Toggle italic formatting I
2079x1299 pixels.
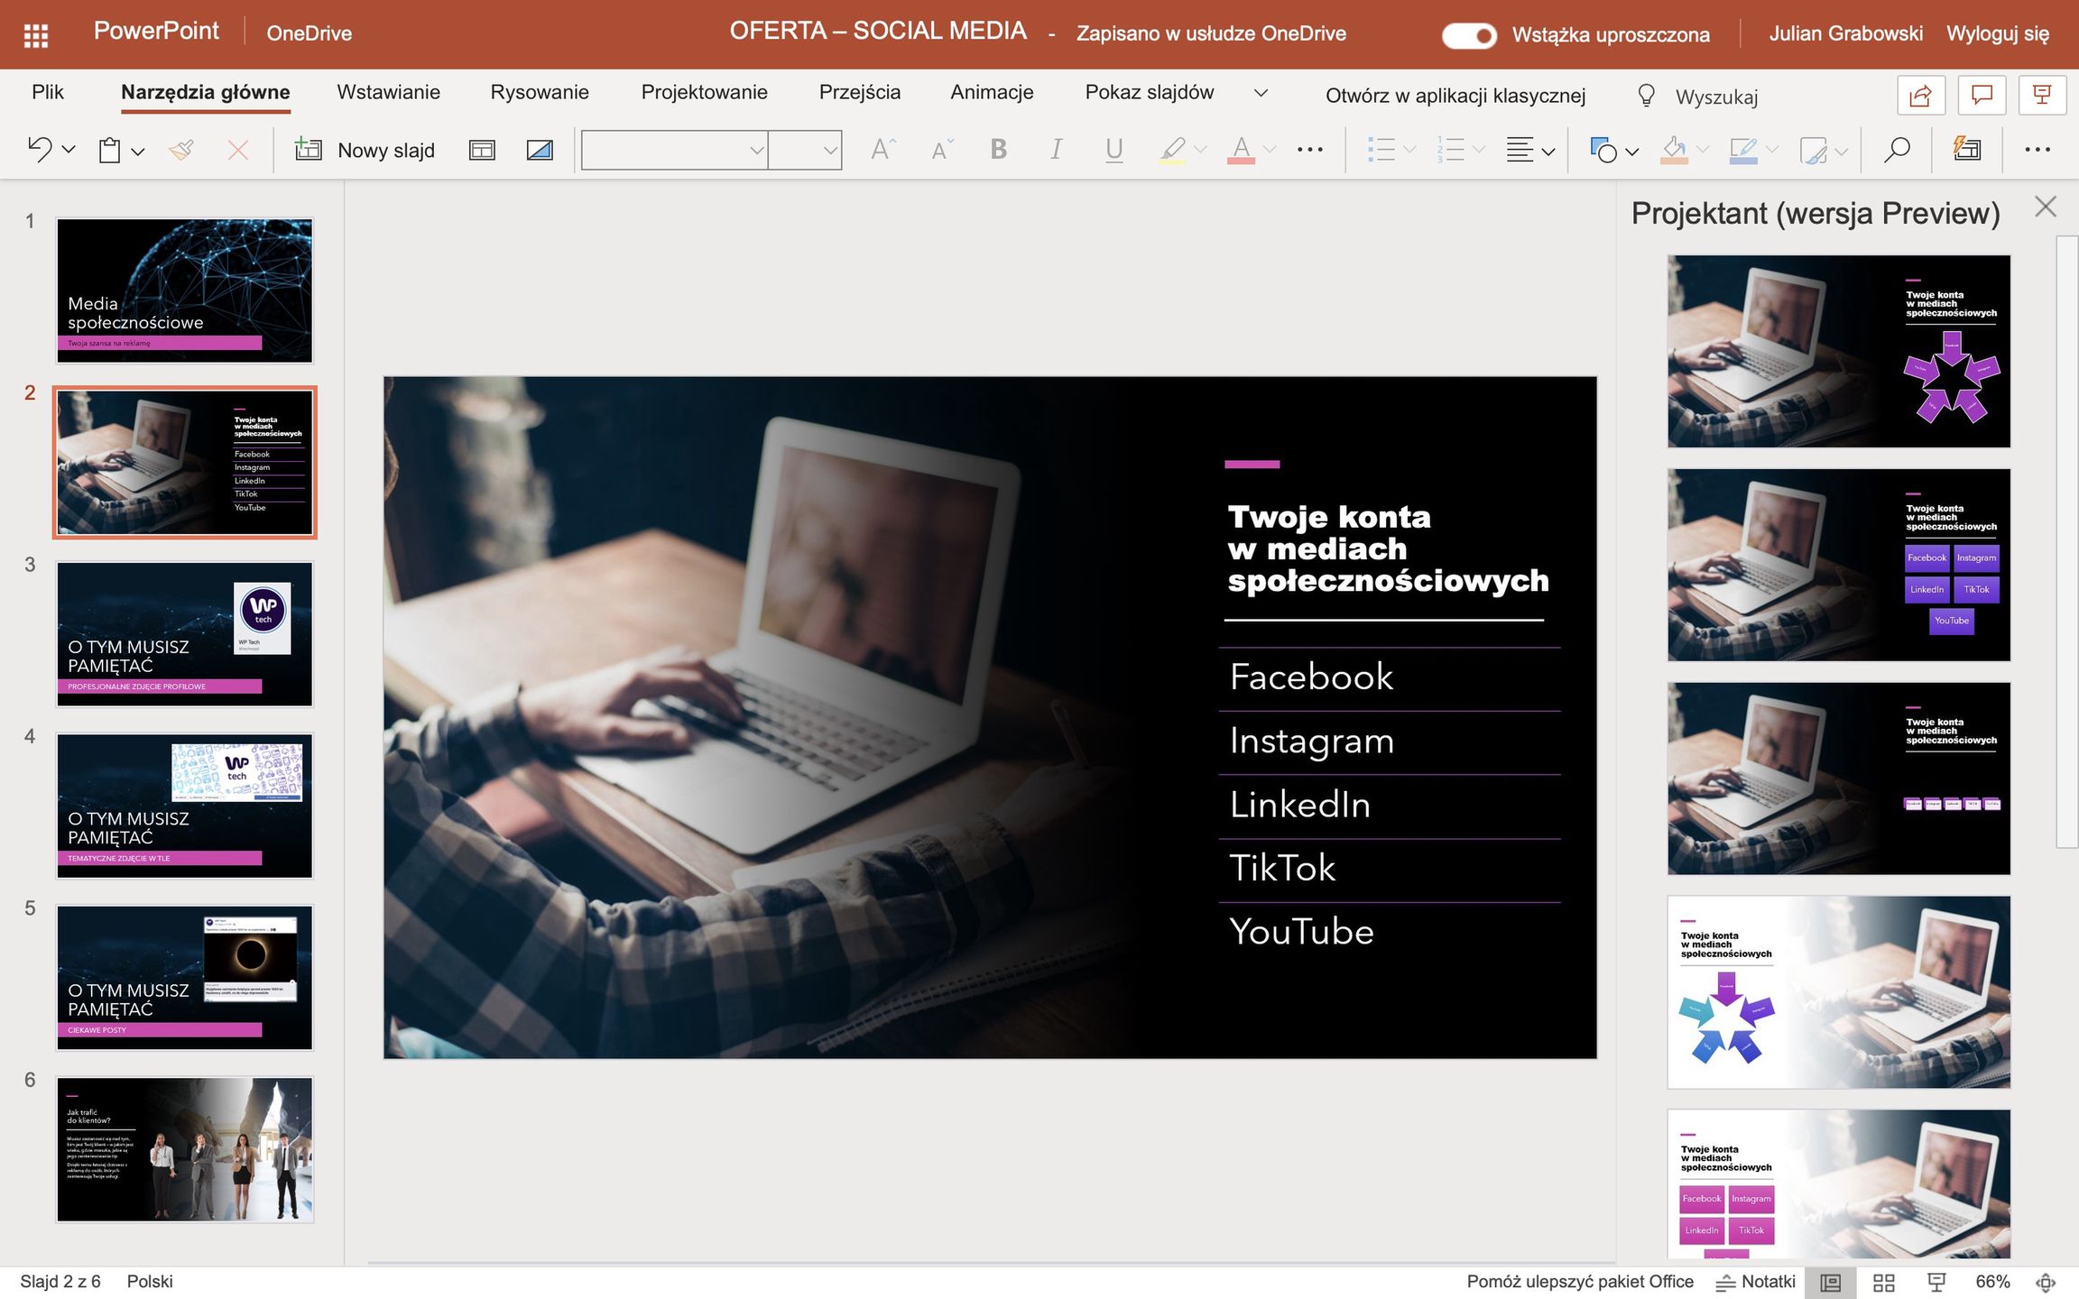[1056, 149]
